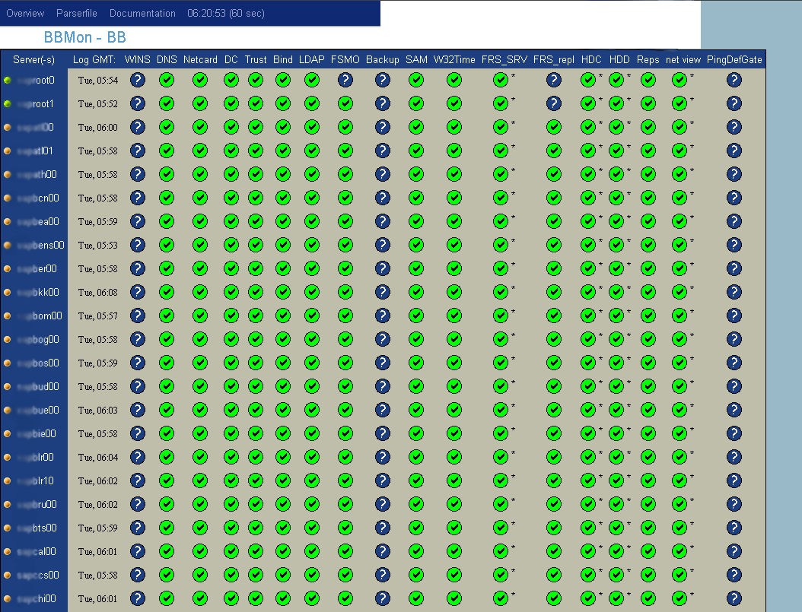Open the Documentation menu item

[142, 13]
